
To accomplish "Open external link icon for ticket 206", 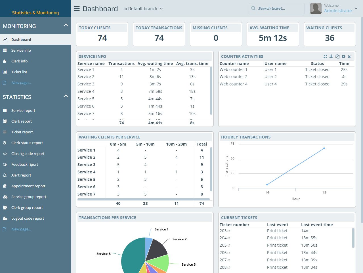I will [x=229, y=253].
